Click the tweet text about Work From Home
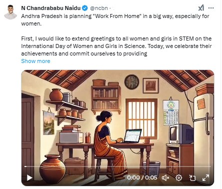This screenshot has height=189, width=222. point(115,20)
